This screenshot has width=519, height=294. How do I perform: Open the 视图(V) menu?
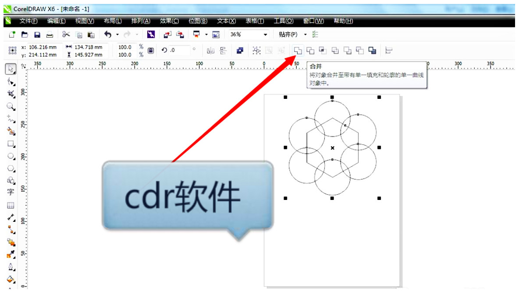tap(85, 21)
